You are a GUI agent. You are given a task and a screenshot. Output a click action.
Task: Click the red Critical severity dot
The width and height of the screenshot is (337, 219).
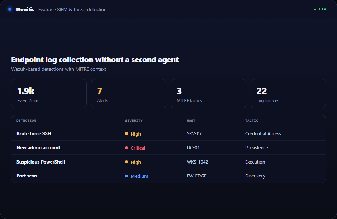pyautogui.click(x=127, y=148)
